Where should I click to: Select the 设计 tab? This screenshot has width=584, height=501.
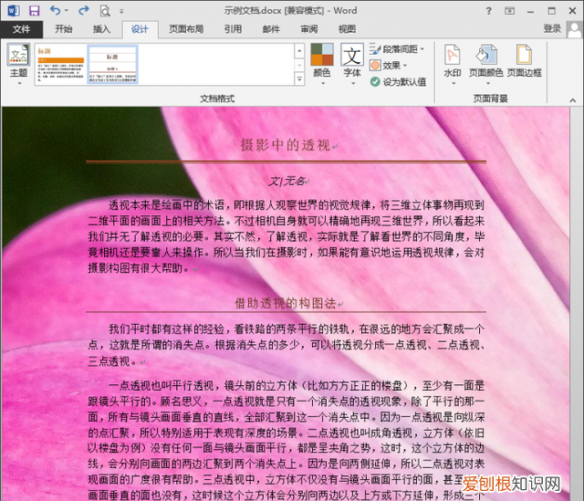(140, 29)
